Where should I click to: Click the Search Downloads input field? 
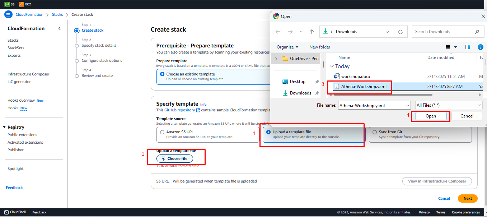click(x=443, y=32)
